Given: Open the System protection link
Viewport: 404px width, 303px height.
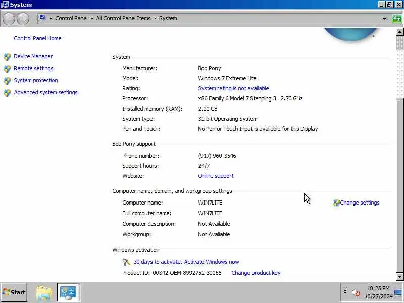Looking at the screenshot, I should coord(36,80).
